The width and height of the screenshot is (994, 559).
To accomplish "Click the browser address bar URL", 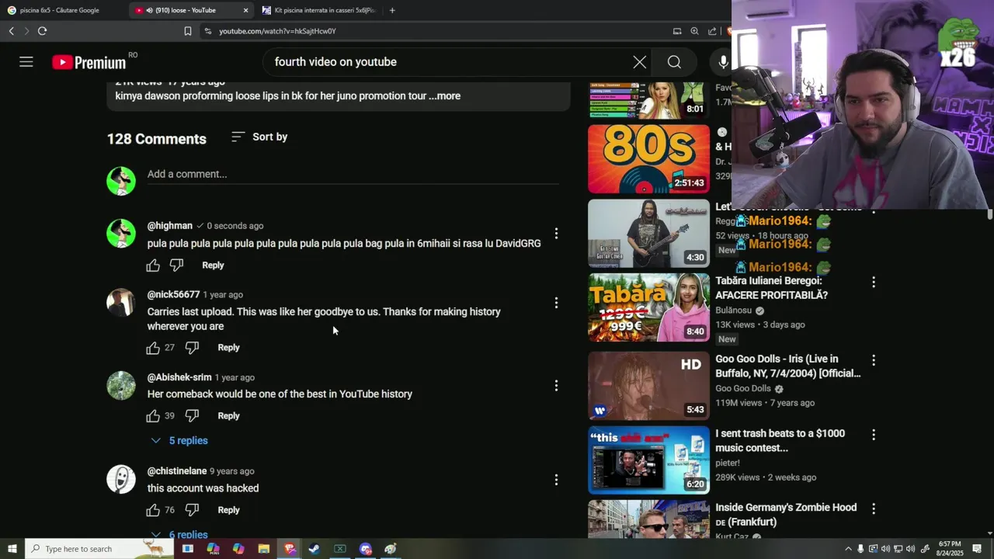I will click(277, 31).
